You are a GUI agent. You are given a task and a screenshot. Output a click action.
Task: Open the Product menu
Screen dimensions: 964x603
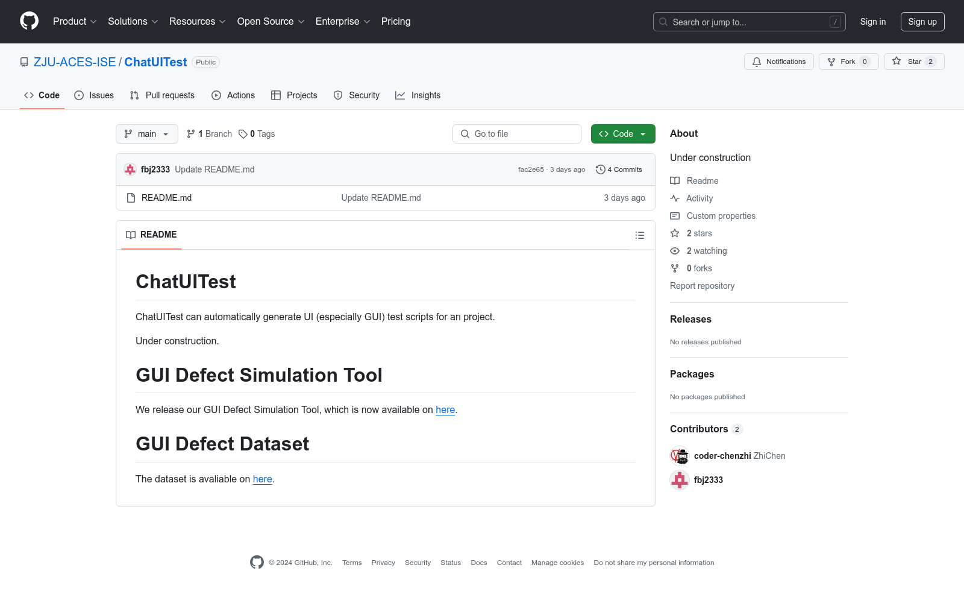pos(75,22)
